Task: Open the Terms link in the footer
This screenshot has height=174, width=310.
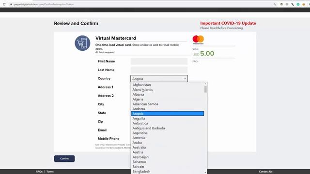Action: tap(50, 172)
